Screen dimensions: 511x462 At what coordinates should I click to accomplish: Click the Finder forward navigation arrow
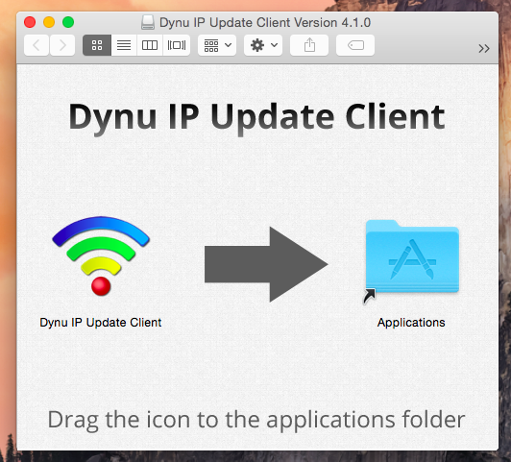pos(62,45)
